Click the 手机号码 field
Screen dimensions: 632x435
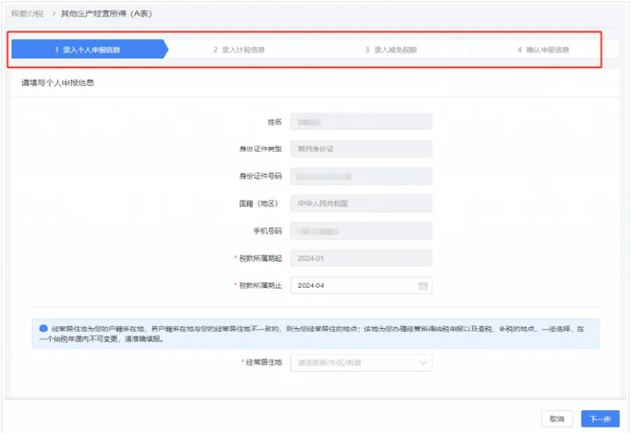(x=361, y=231)
